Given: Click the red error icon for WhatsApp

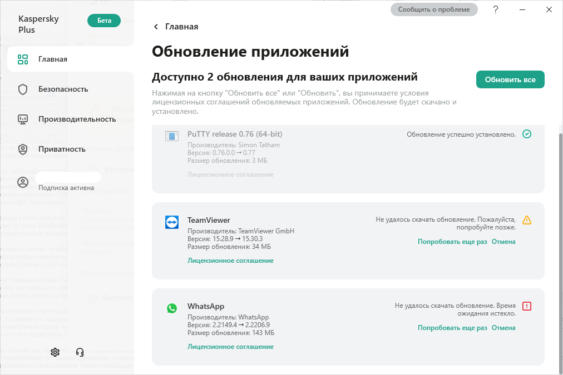Looking at the screenshot, I should pos(527,306).
